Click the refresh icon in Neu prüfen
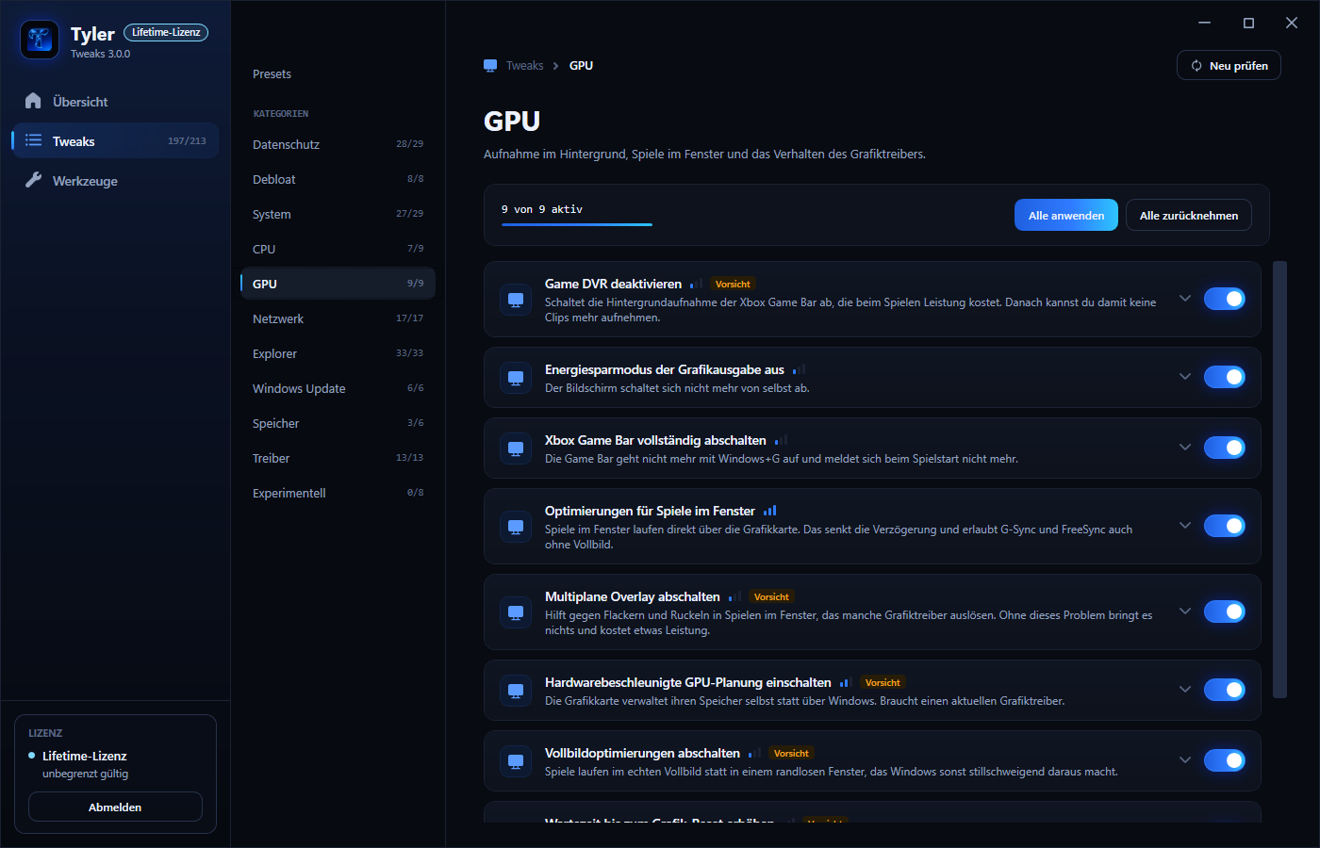Screen dimensions: 1320x848 coord(1196,65)
